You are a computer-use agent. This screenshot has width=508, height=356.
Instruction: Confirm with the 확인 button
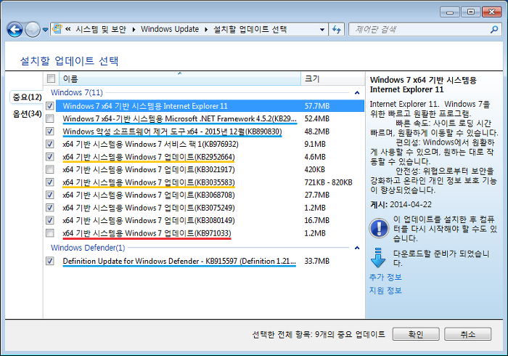[x=416, y=334]
